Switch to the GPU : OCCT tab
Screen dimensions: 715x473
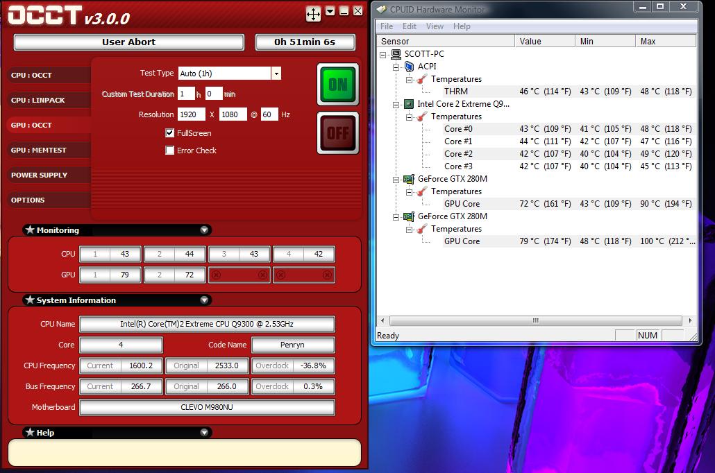[x=49, y=125]
